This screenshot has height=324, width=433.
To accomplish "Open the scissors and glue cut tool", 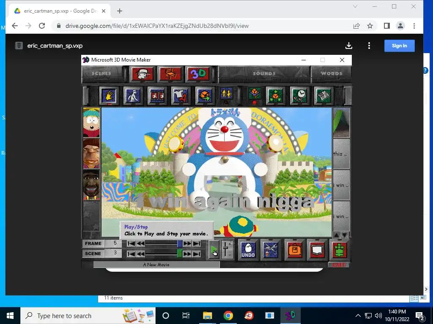I will [x=270, y=250].
